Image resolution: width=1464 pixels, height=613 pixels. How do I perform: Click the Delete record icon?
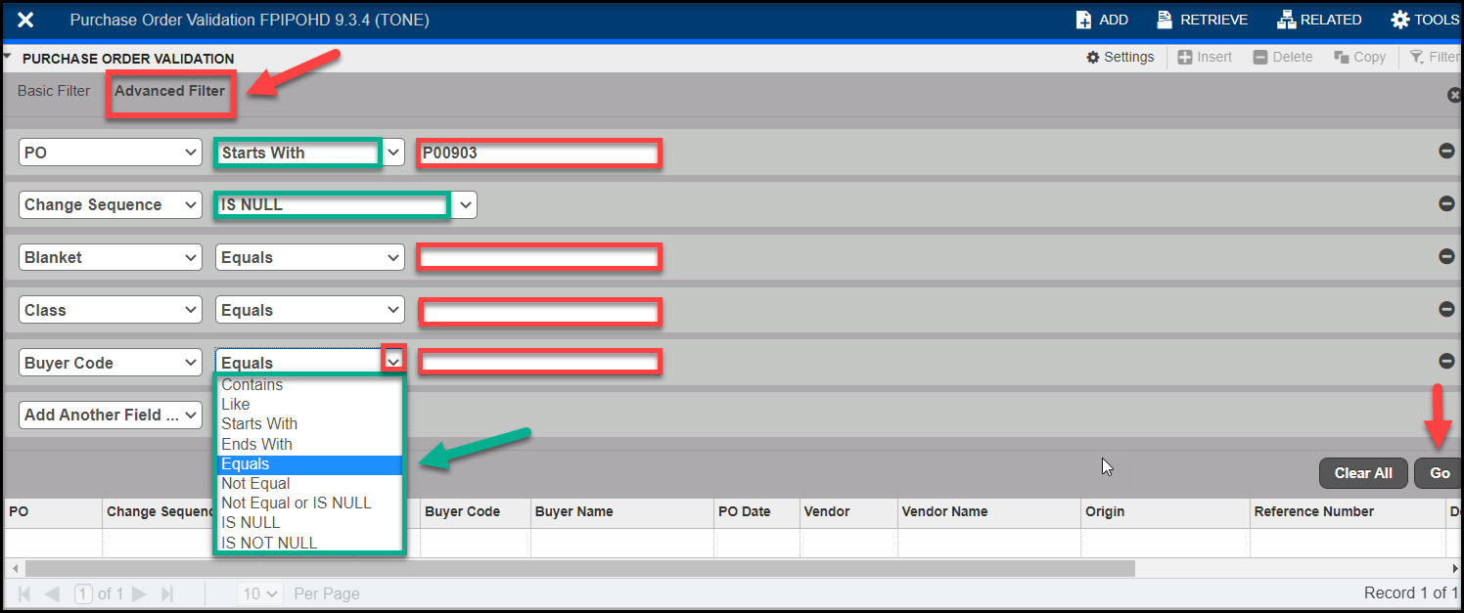1283,57
